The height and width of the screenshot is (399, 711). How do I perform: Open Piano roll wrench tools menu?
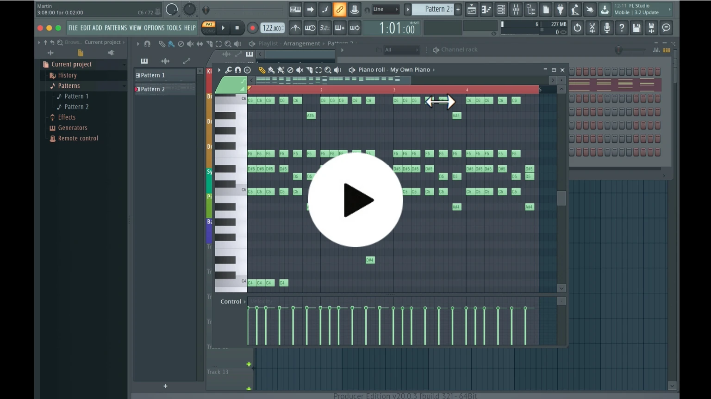pos(228,70)
